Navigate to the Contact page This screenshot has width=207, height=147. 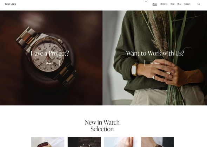coord(187,4)
